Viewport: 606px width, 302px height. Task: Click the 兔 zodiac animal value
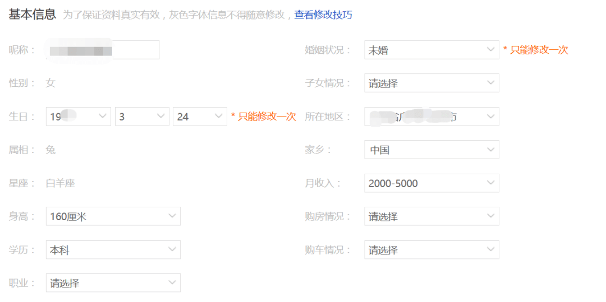coord(50,150)
